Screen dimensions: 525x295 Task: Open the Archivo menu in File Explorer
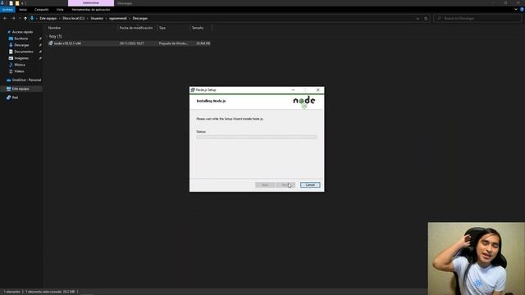7,10
